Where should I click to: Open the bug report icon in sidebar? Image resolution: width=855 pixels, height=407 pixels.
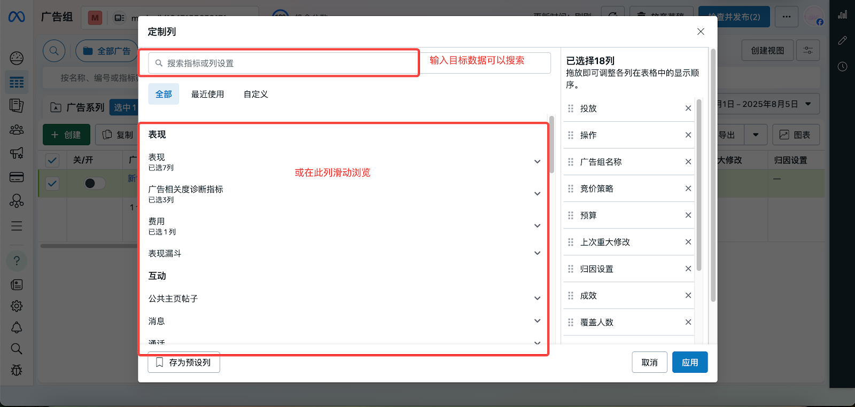point(17,370)
